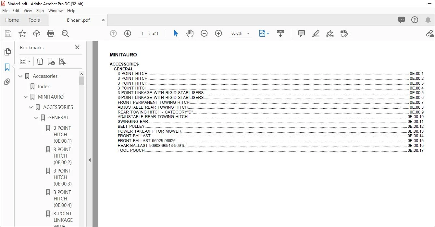
Task: Click the bookmarks panel scrollbar thumb
Action: coord(81,80)
